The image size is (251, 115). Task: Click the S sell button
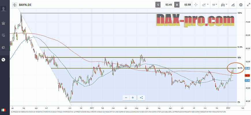[x=158, y=5]
